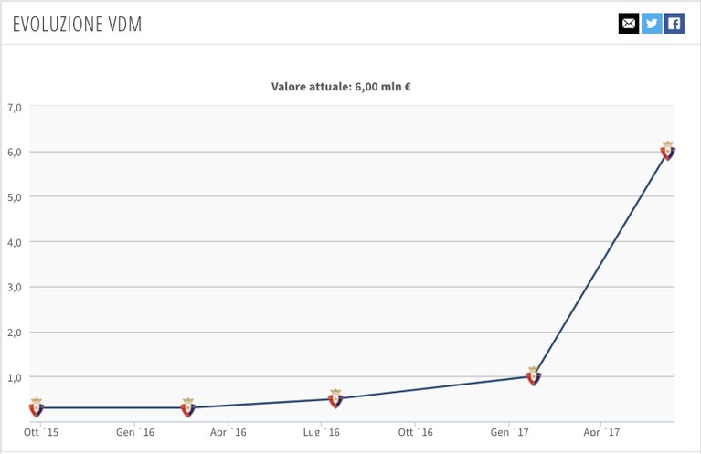Click the Lug '16 x-axis label
Viewport: 701px width, 454px height.
(321, 432)
